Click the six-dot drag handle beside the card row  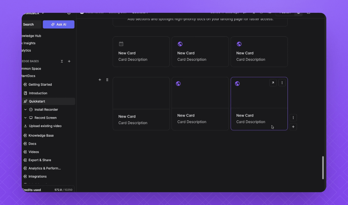click(107, 80)
